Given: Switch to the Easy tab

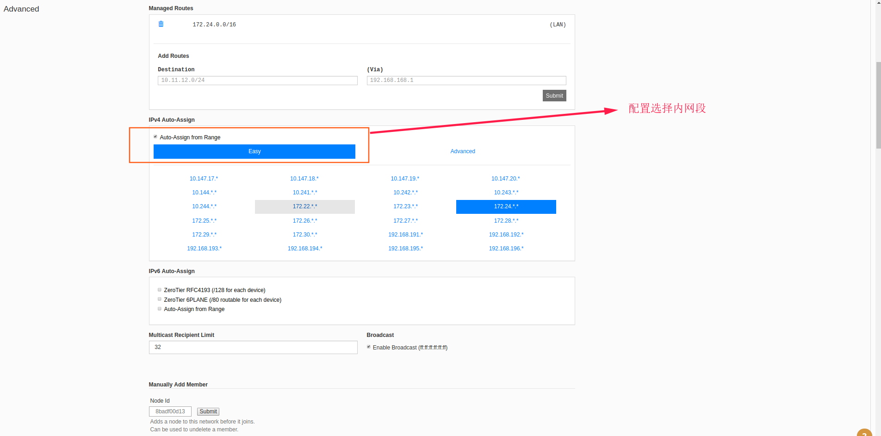Looking at the screenshot, I should (x=254, y=151).
